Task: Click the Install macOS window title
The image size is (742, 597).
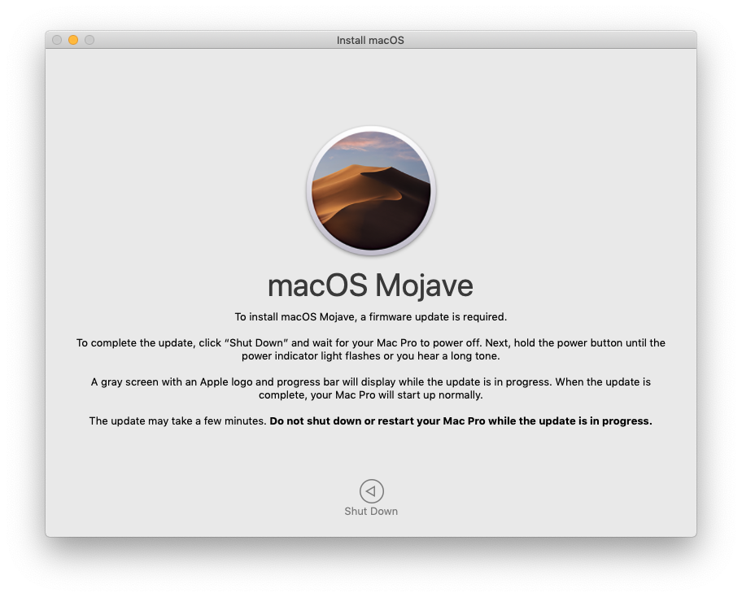Action: coord(370,40)
